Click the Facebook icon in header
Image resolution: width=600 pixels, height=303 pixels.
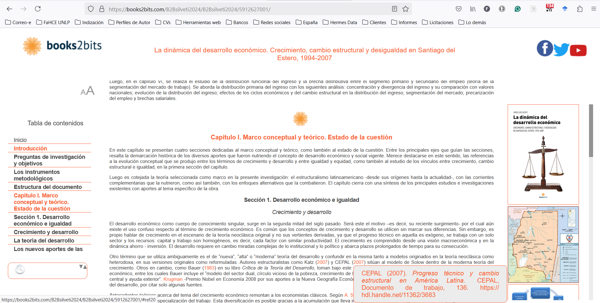pyautogui.click(x=544, y=49)
